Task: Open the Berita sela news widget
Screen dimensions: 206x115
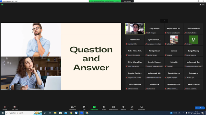Action: click(x=175, y=113)
